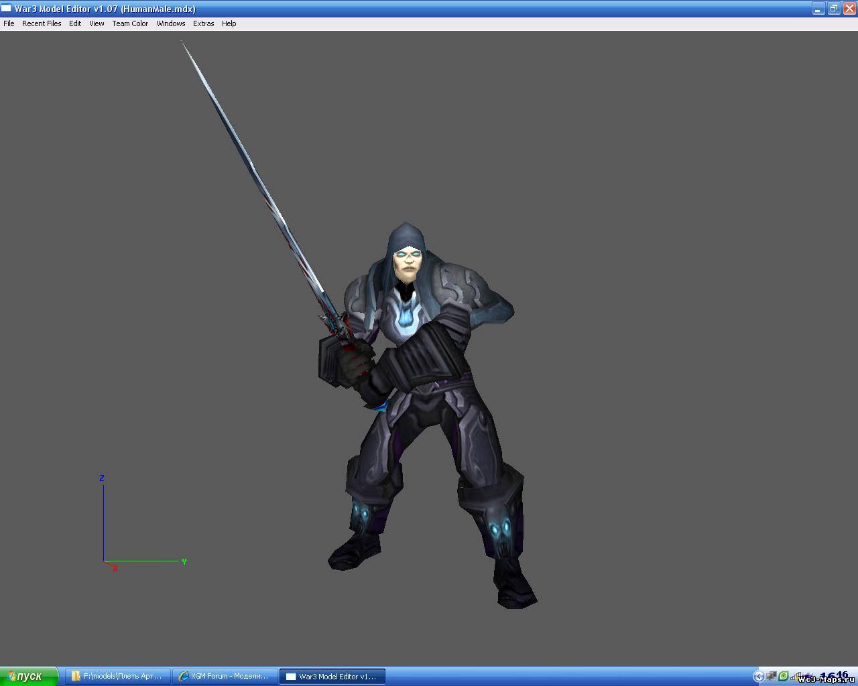Screen dimensions: 858x686
Task: Click the signal bars tray icon
Action: coord(795,676)
